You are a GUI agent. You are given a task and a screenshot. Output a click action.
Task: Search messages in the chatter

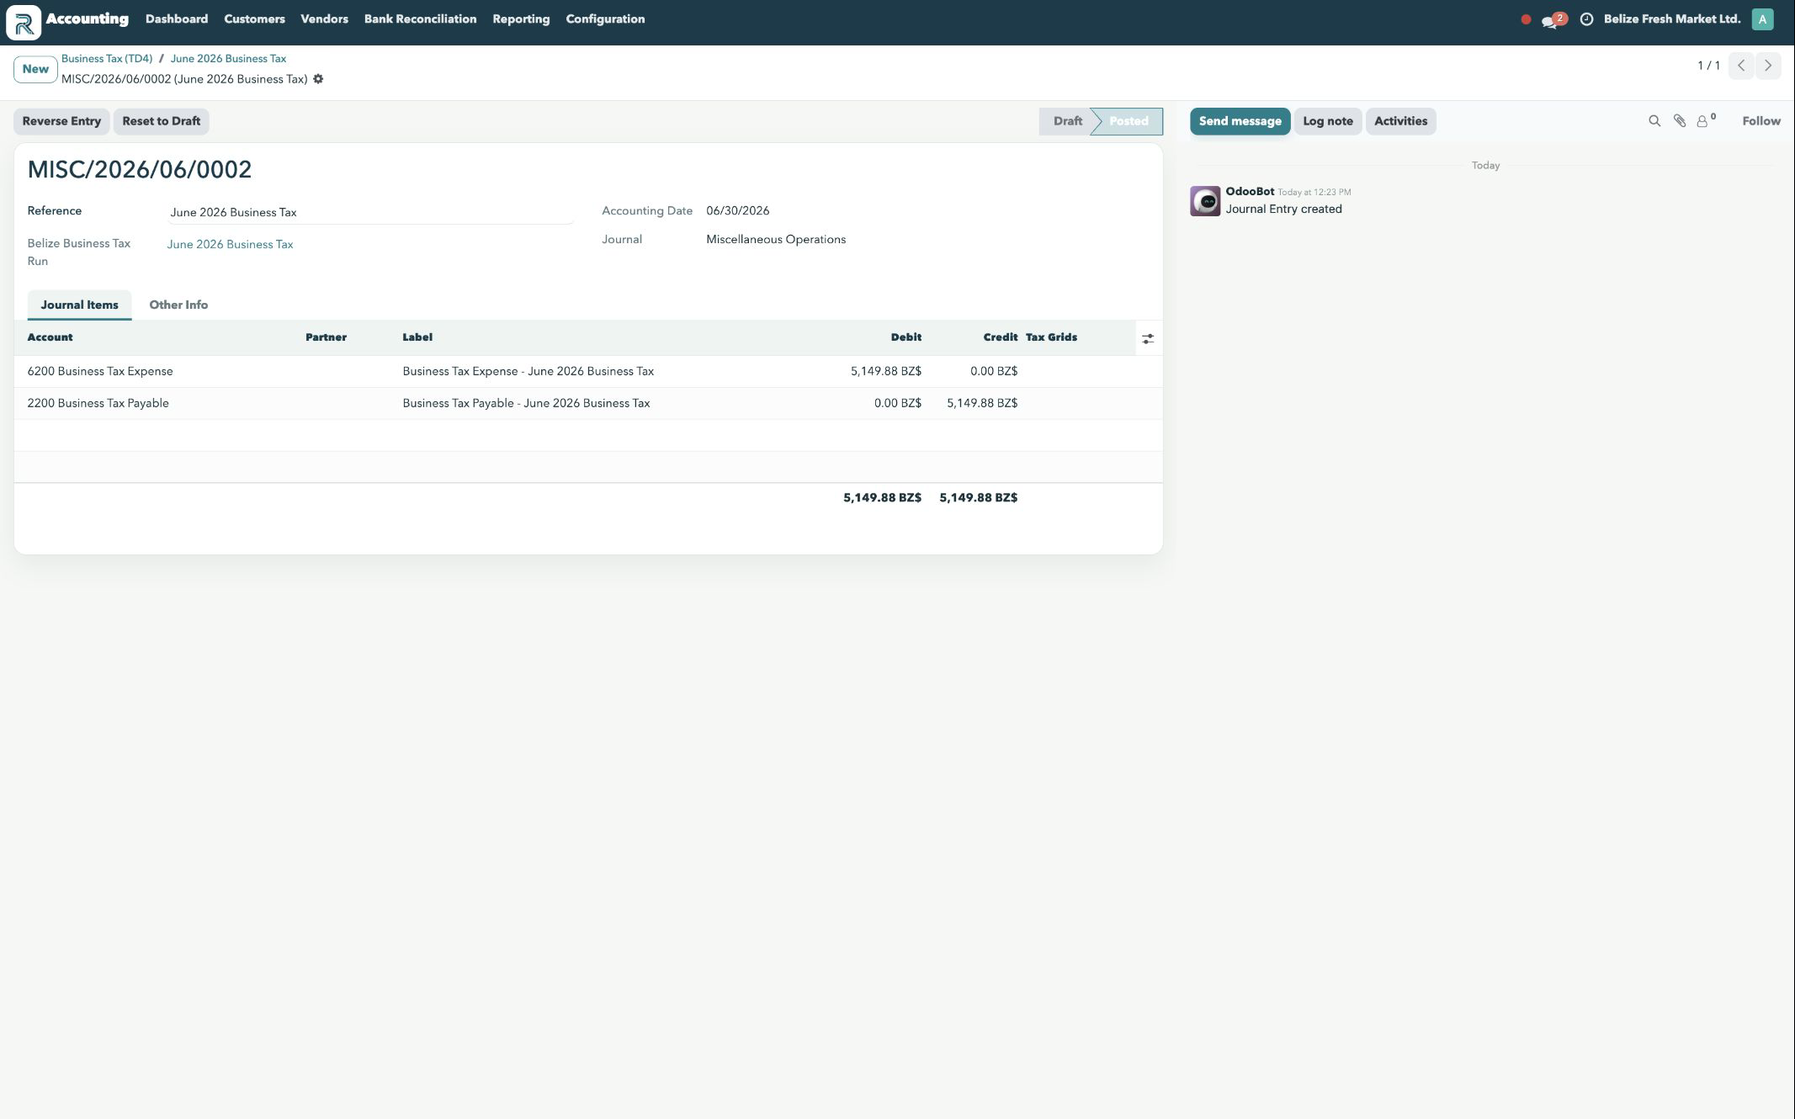pos(1654,121)
